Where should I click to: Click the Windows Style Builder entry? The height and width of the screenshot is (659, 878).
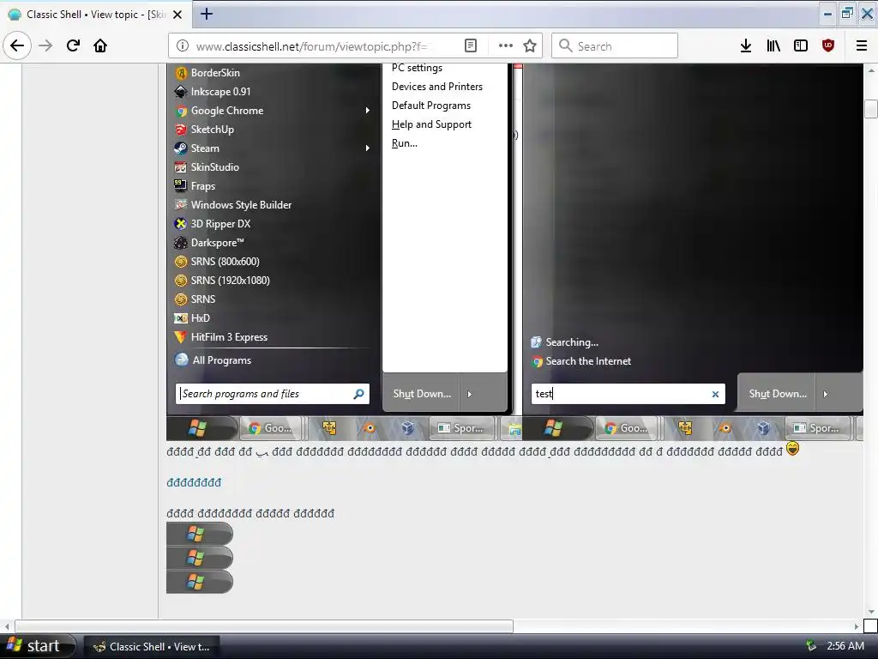point(233,205)
